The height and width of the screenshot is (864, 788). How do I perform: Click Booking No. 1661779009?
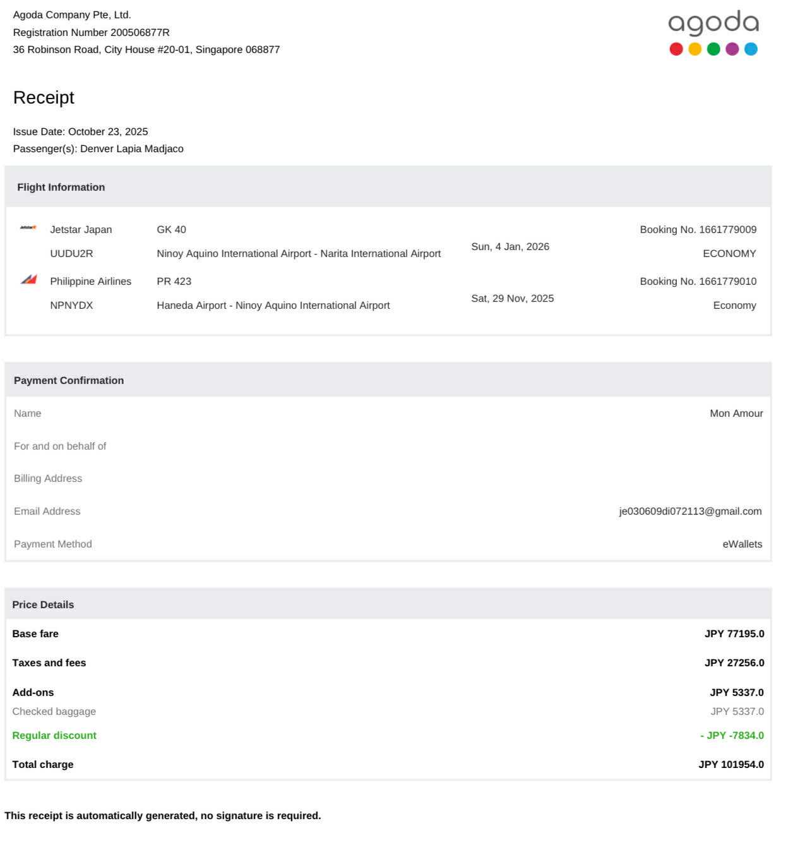click(698, 229)
